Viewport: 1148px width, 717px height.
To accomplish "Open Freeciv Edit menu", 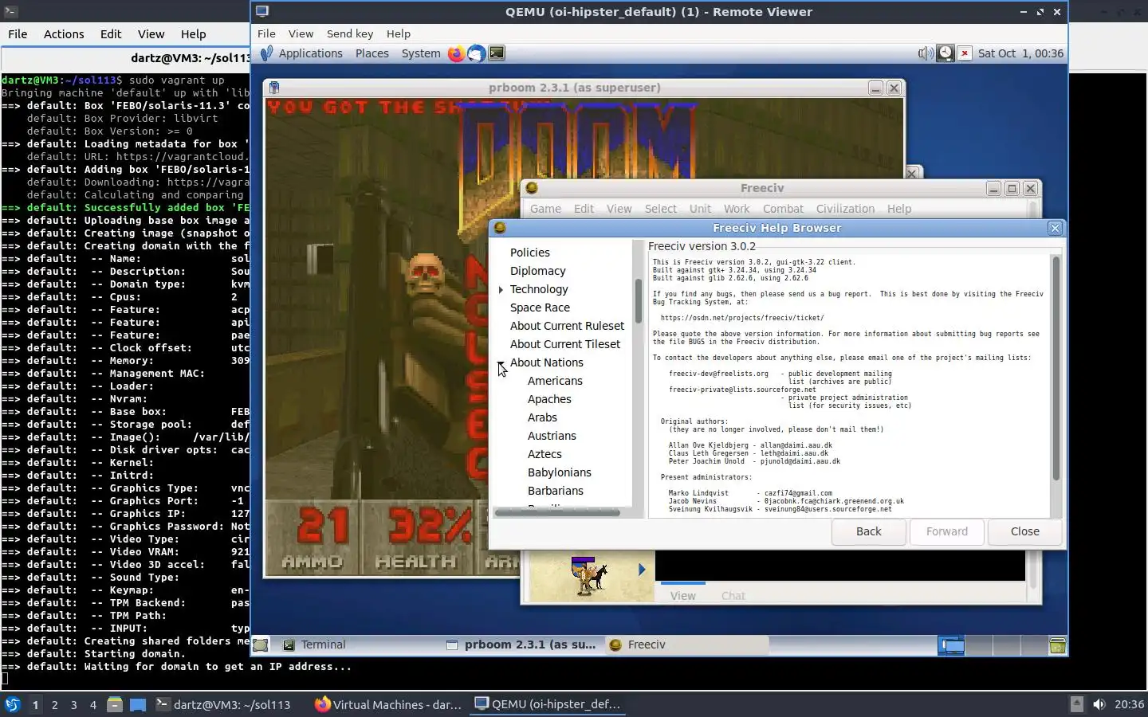I will pyautogui.click(x=584, y=209).
